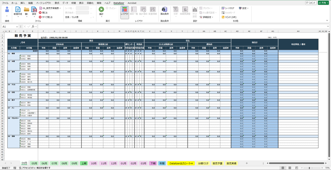The width and height of the screenshot is (331, 170).
Task: Click the 新規作成 document icon
Action: [x=18, y=10]
